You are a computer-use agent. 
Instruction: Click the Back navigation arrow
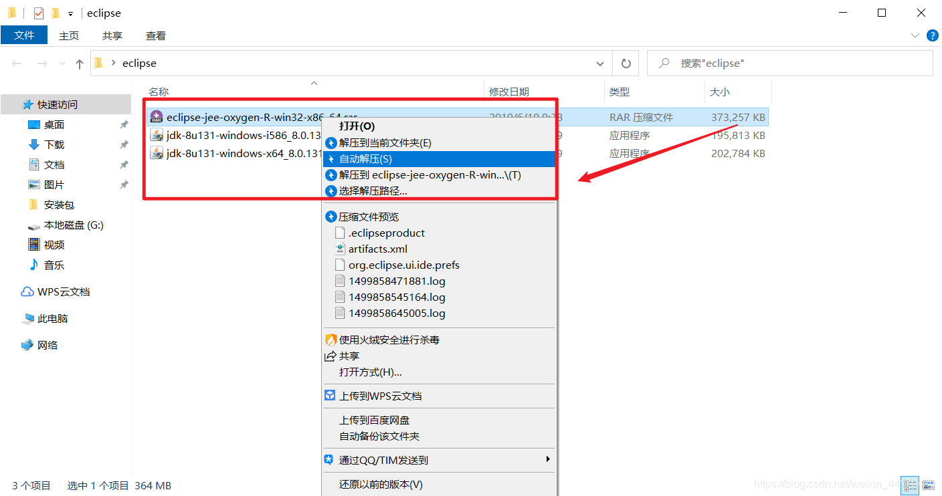[17, 64]
